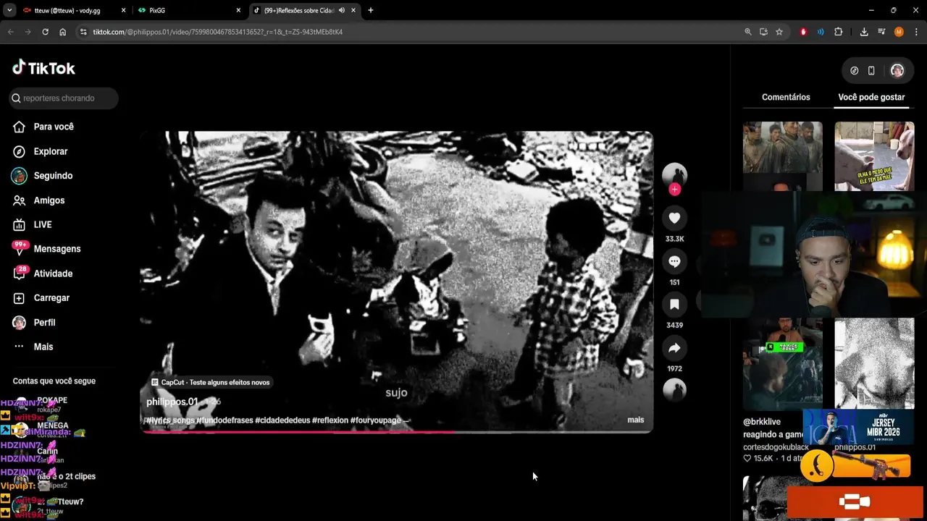The width and height of the screenshot is (927, 521).
Task: Click the Contas que você segue heading
Action: click(54, 381)
